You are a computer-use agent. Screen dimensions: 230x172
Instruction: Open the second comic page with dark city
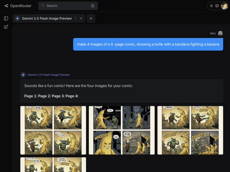(122, 130)
